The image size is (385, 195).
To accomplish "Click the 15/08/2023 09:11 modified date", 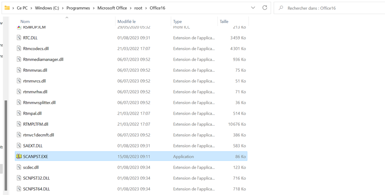I will [134, 156].
